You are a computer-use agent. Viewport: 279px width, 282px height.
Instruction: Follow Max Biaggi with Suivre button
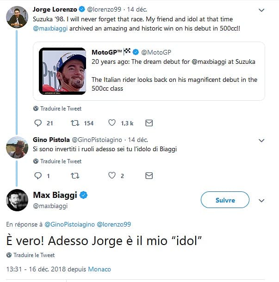225,200
